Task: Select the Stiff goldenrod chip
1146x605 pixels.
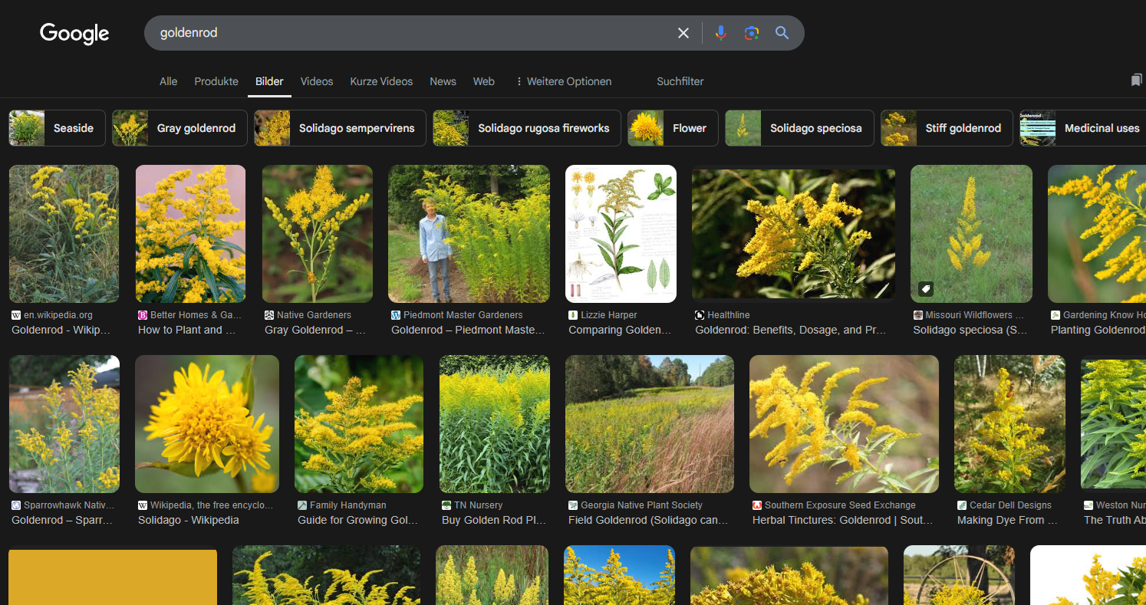Action: click(x=947, y=128)
